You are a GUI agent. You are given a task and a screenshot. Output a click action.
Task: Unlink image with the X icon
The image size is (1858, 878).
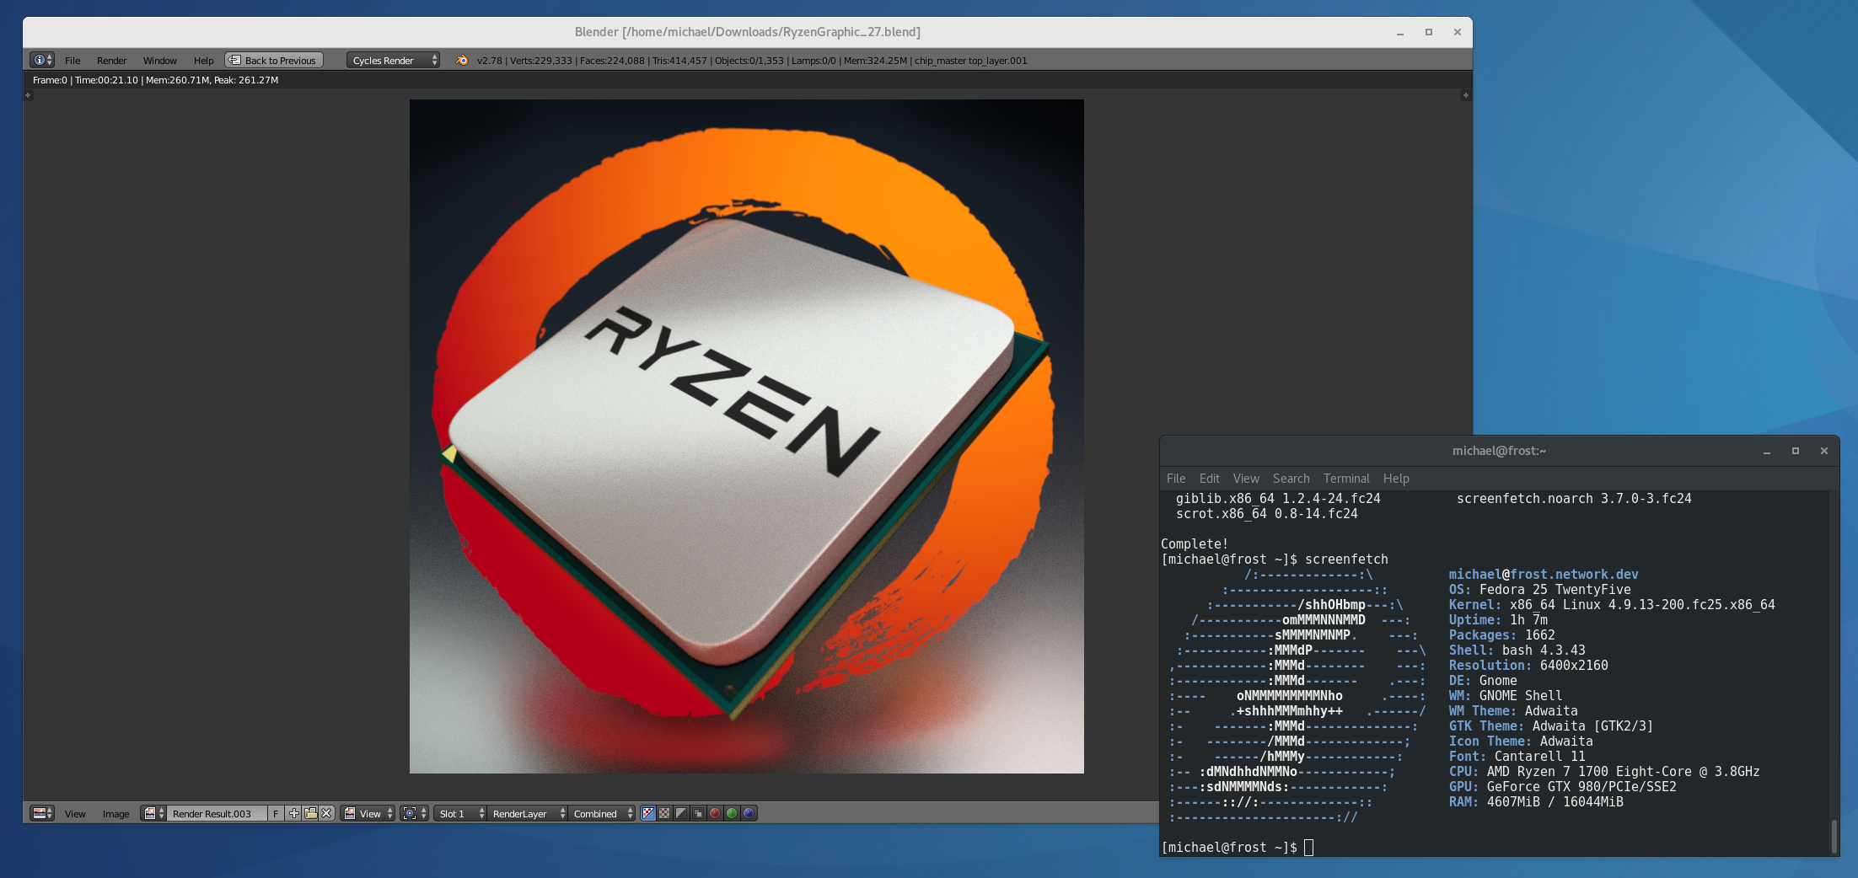point(326,813)
